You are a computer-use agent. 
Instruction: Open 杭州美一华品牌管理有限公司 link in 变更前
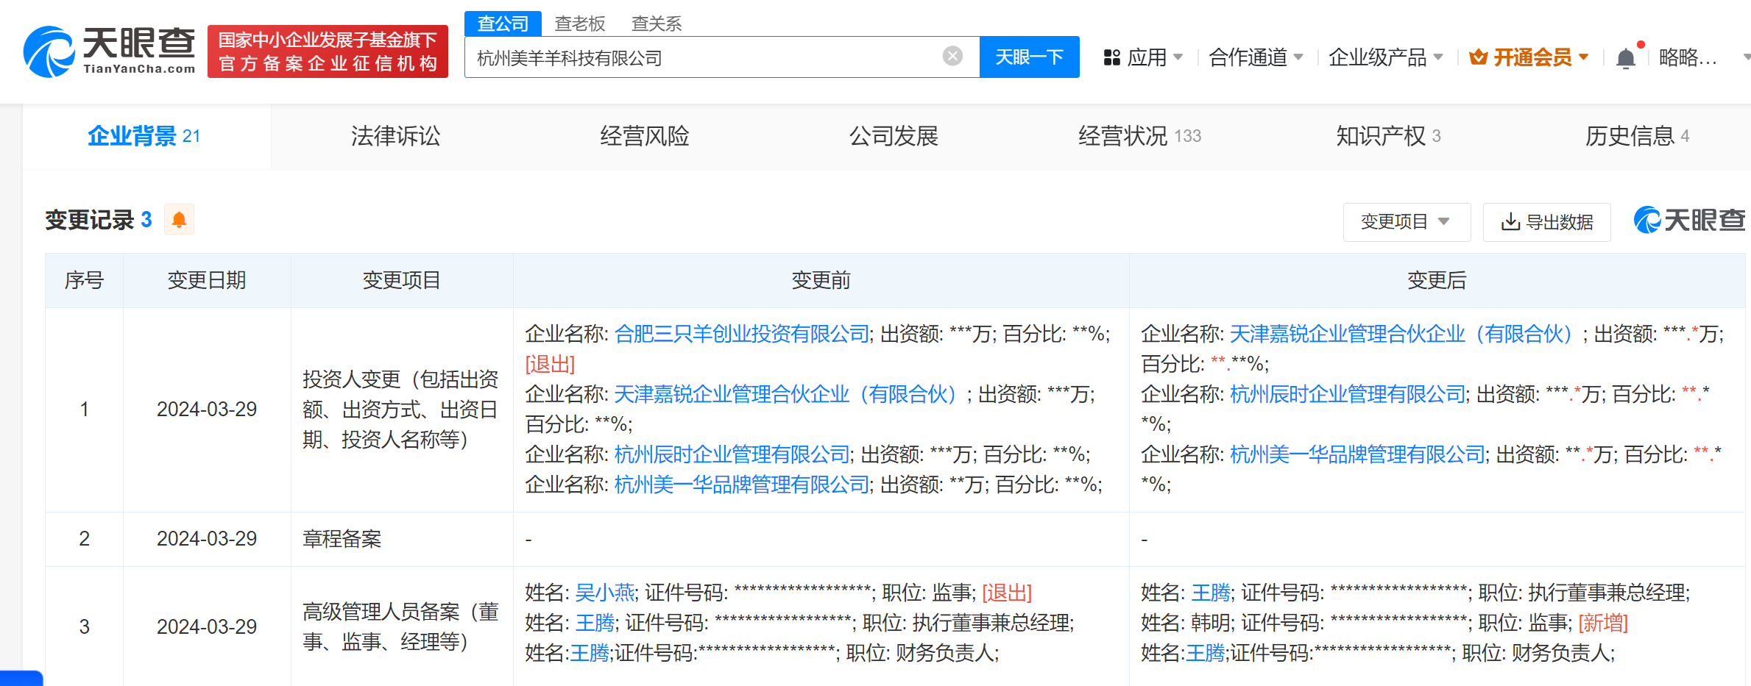(x=742, y=485)
